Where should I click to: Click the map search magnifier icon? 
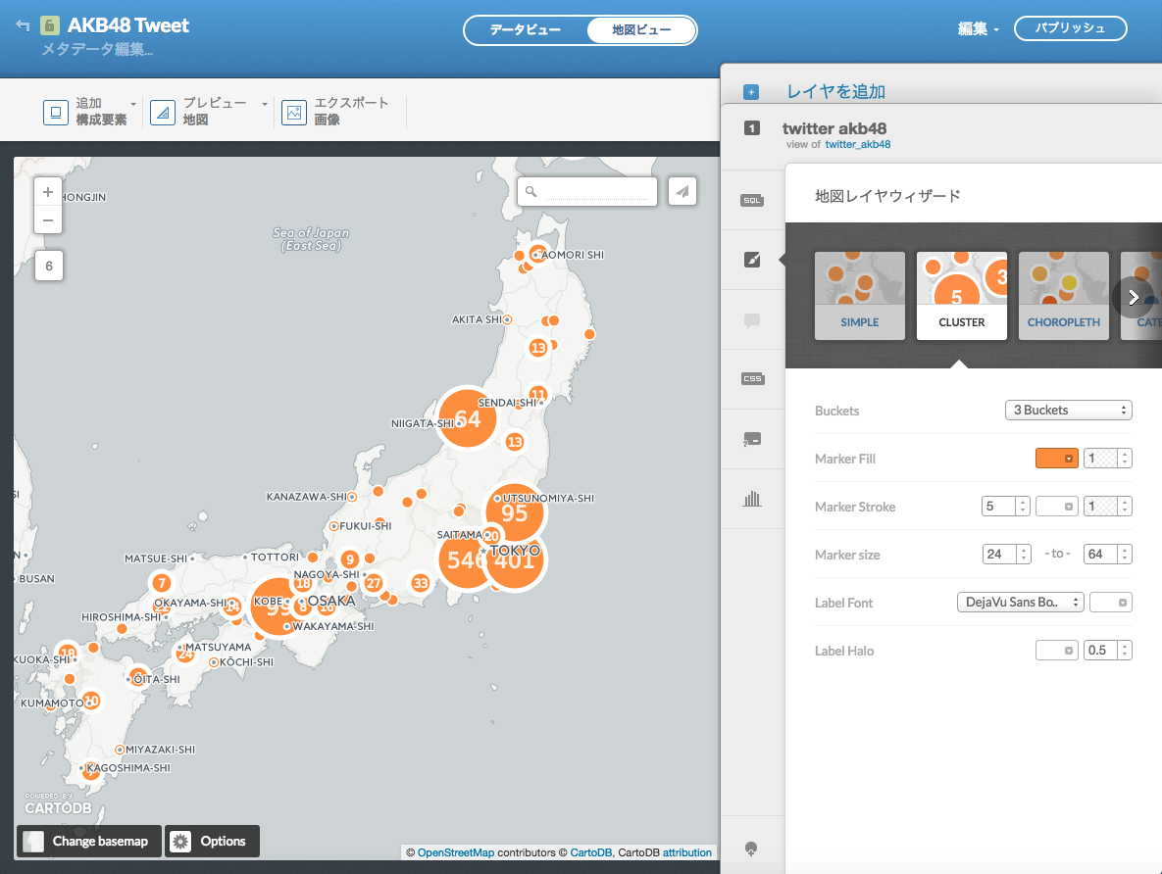point(530,191)
